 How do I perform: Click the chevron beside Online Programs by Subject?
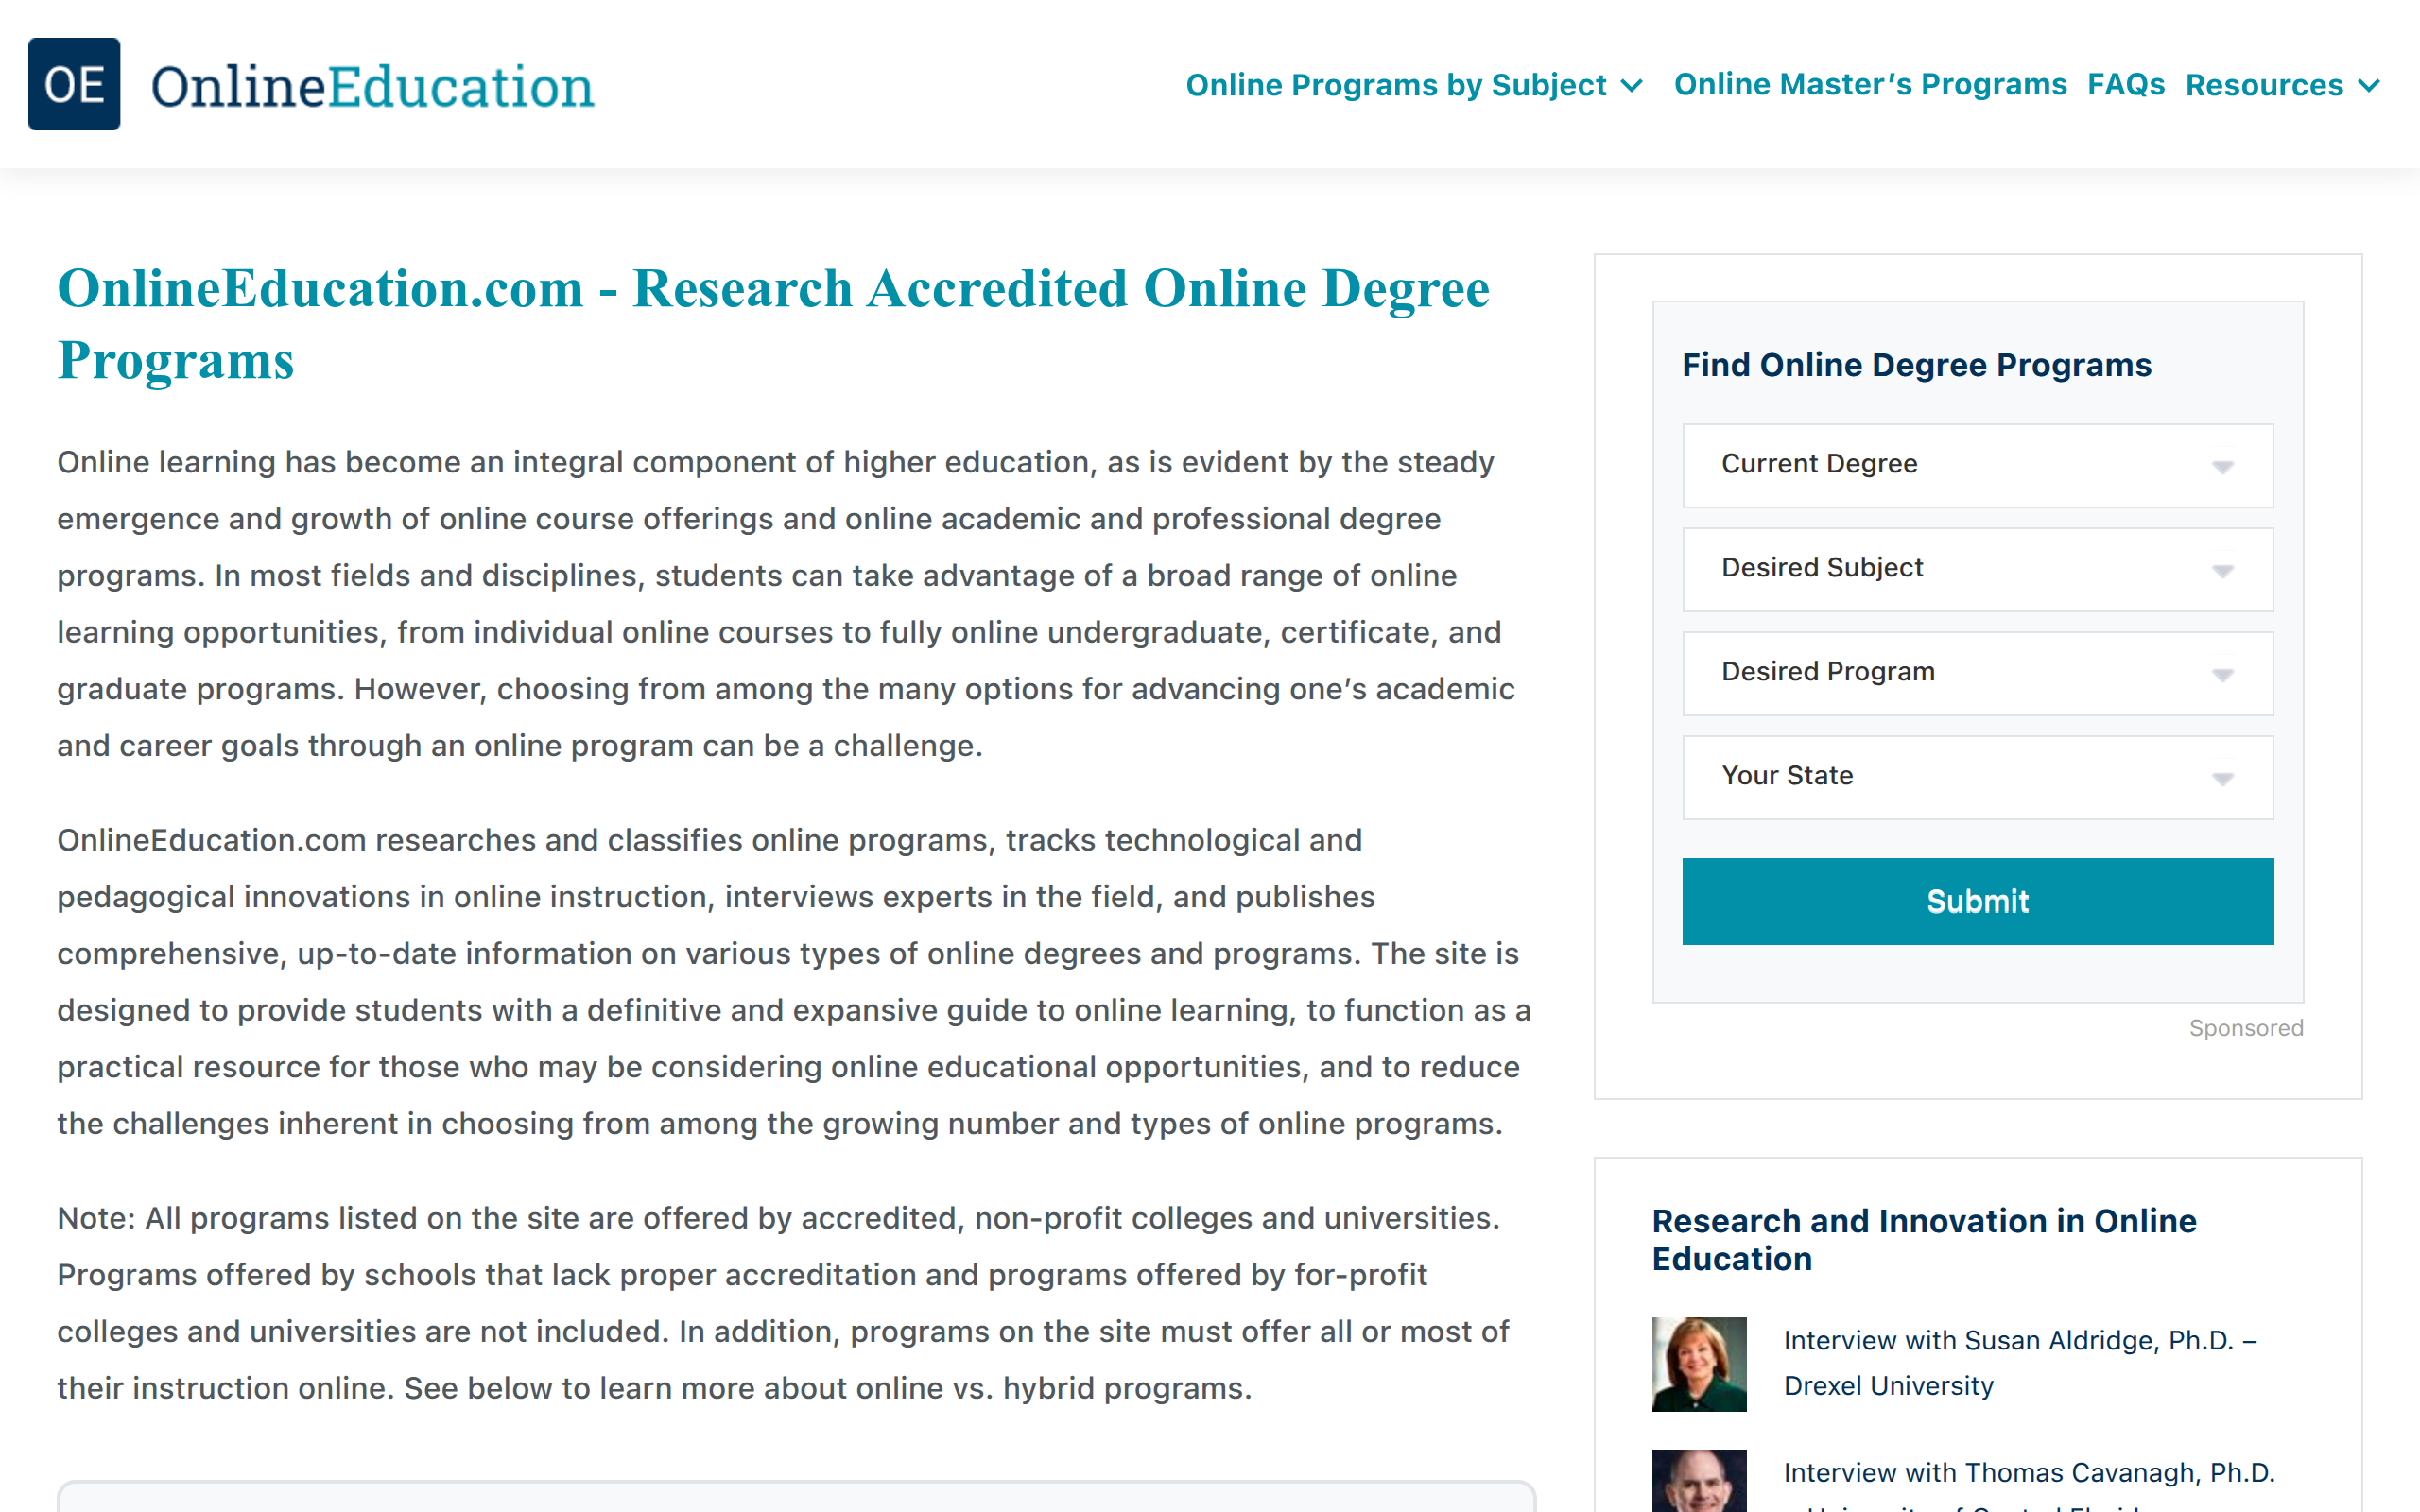(x=1632, y=86)
